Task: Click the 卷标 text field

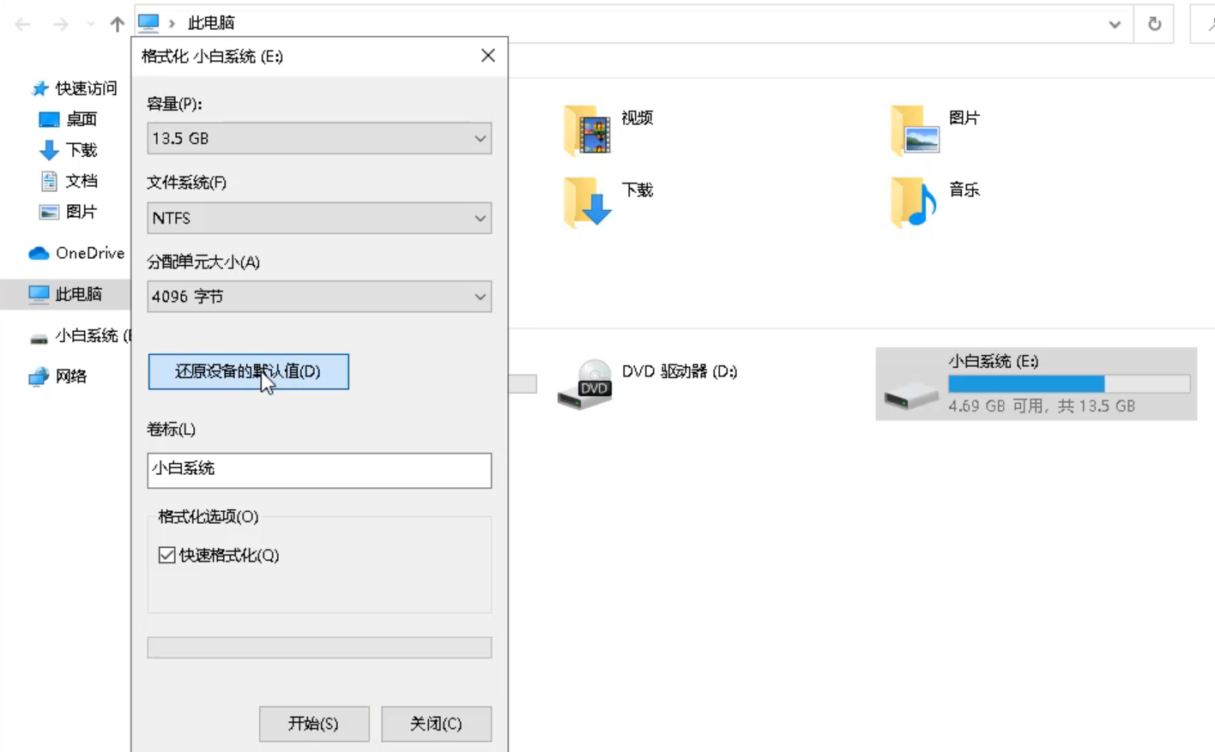Action: [319, 470]
